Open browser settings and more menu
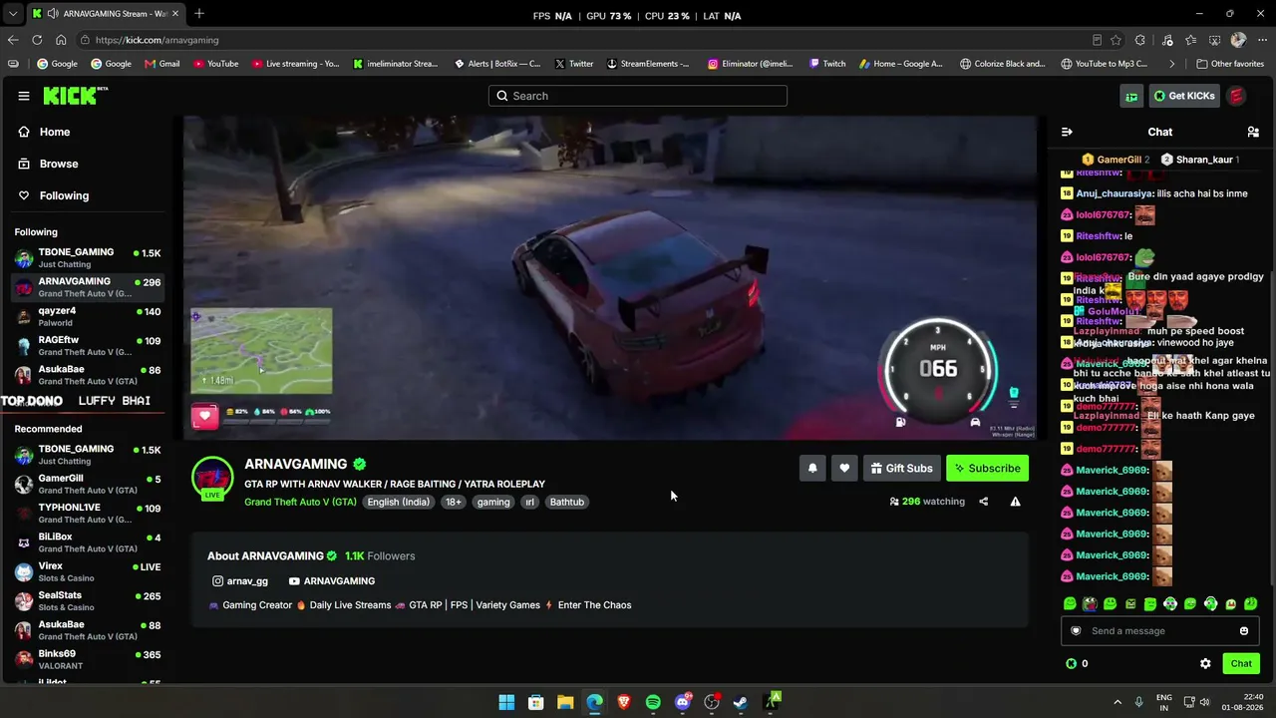Viewport: 1276px width, 718px height. 1262,40
